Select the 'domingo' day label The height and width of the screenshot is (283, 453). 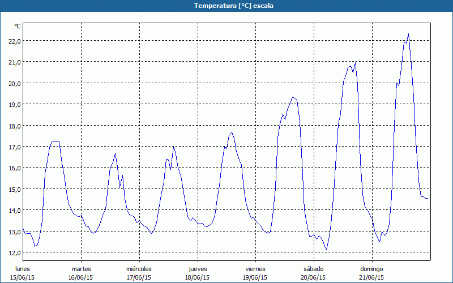(x=371, y=269)
